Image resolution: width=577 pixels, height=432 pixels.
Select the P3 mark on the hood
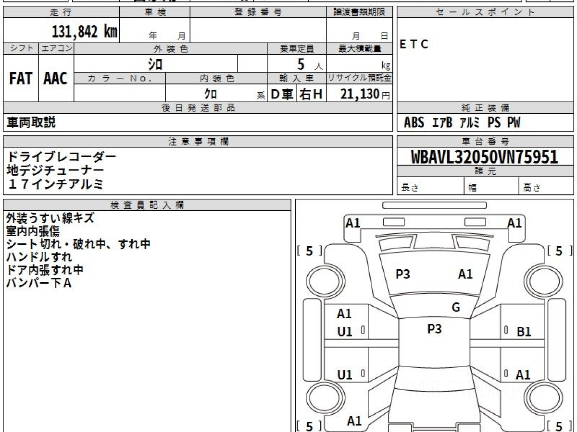[x=403, y=274]
